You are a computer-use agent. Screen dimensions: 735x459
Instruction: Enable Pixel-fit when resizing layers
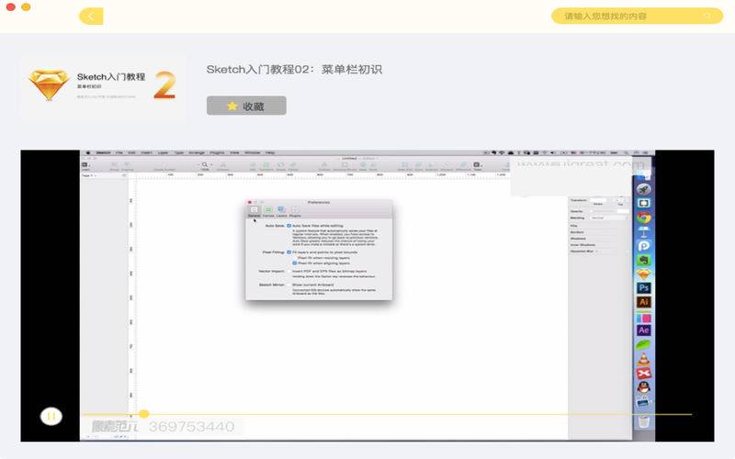click(x=295, y=258)
